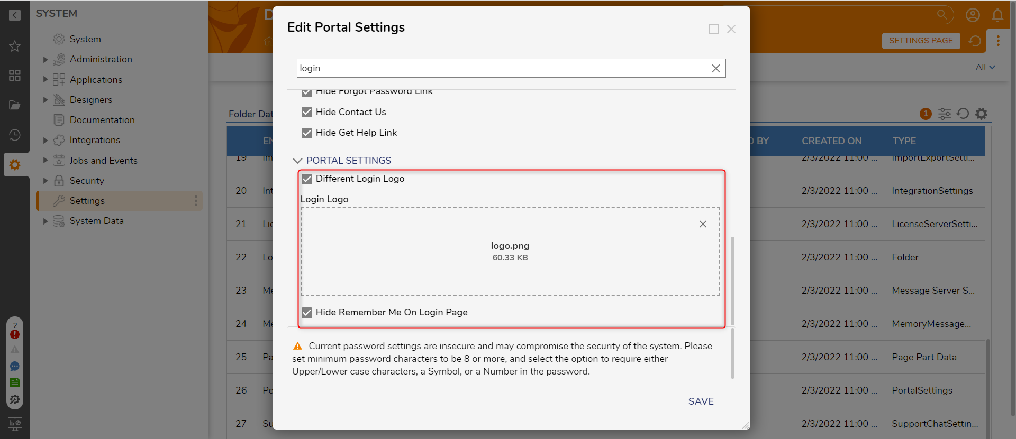Viewport: 1016px width, 439px height.
Task: Click Folder type cell in row 22
Action: coord(905,257)
